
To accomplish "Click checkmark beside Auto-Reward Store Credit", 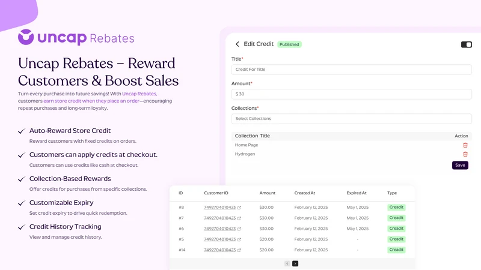I will (21, 131).
